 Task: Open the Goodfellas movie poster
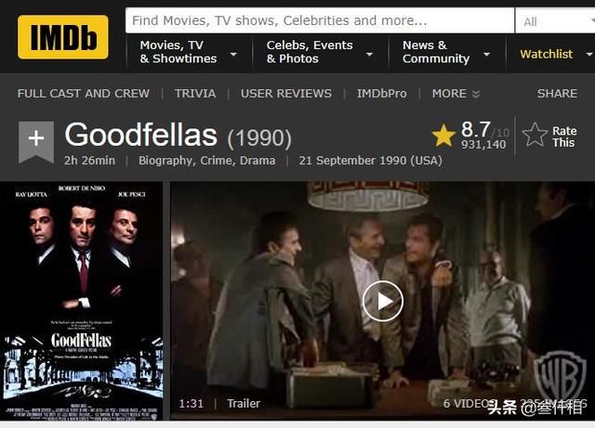coord(82,302)
